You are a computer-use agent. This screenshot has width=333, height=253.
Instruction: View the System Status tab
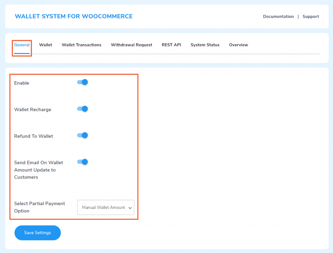pos(205,45)
